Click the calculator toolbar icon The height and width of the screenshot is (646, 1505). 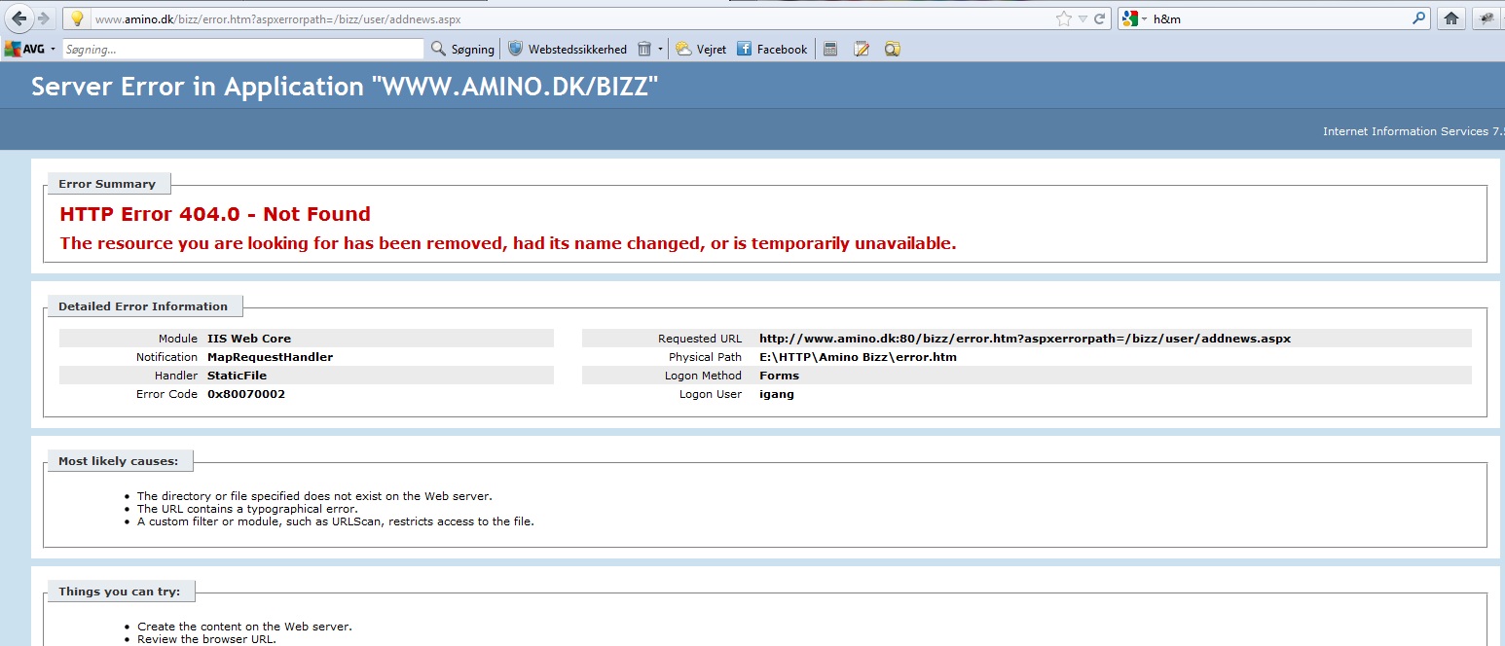[830, 49]
